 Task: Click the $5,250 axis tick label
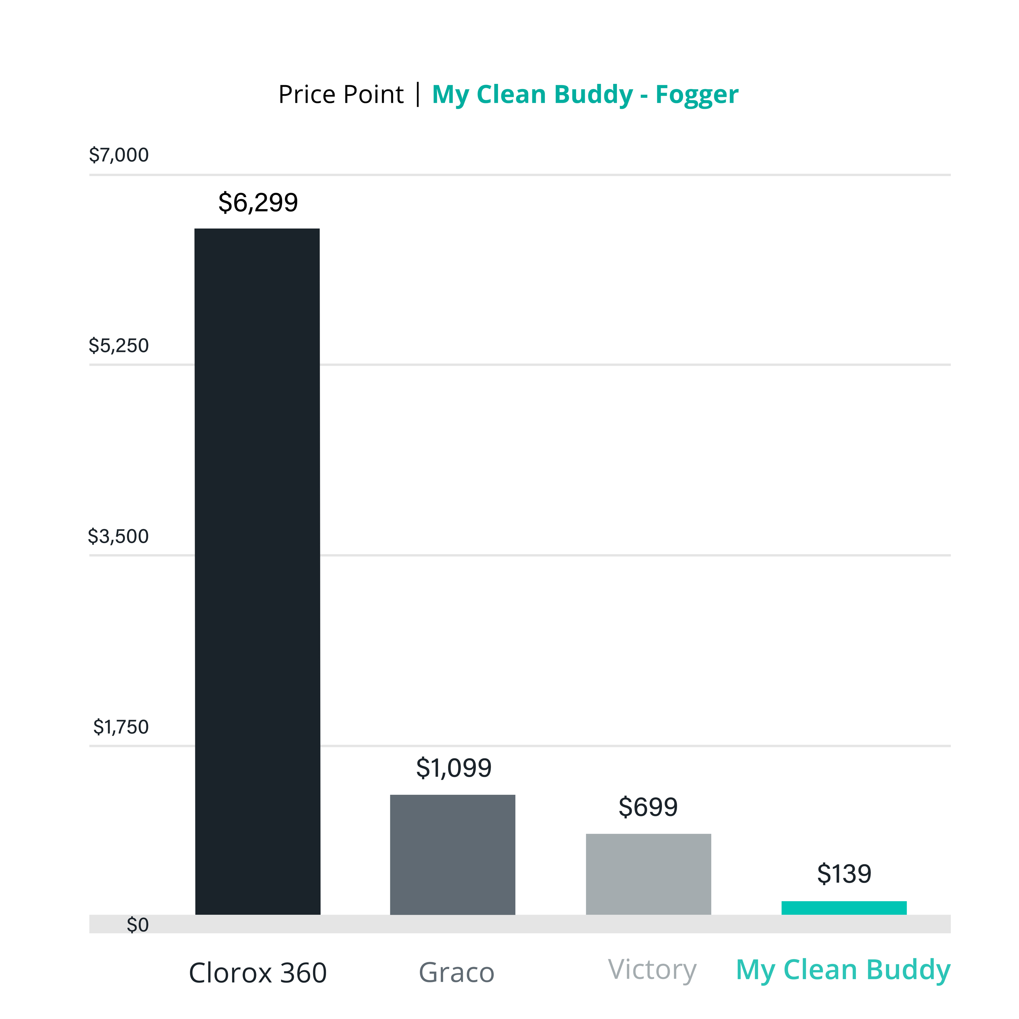point(119,346)
